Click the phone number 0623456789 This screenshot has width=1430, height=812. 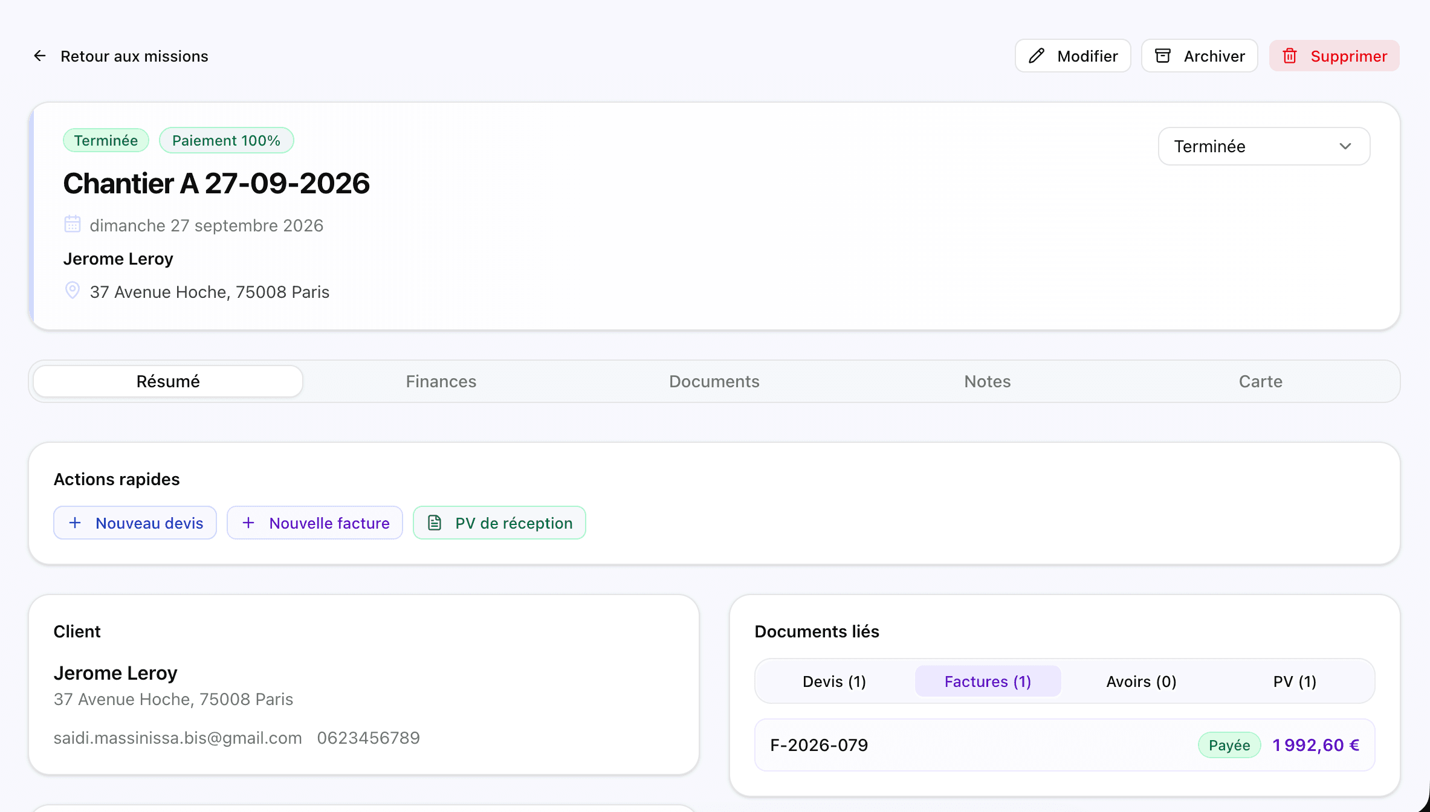369,738
